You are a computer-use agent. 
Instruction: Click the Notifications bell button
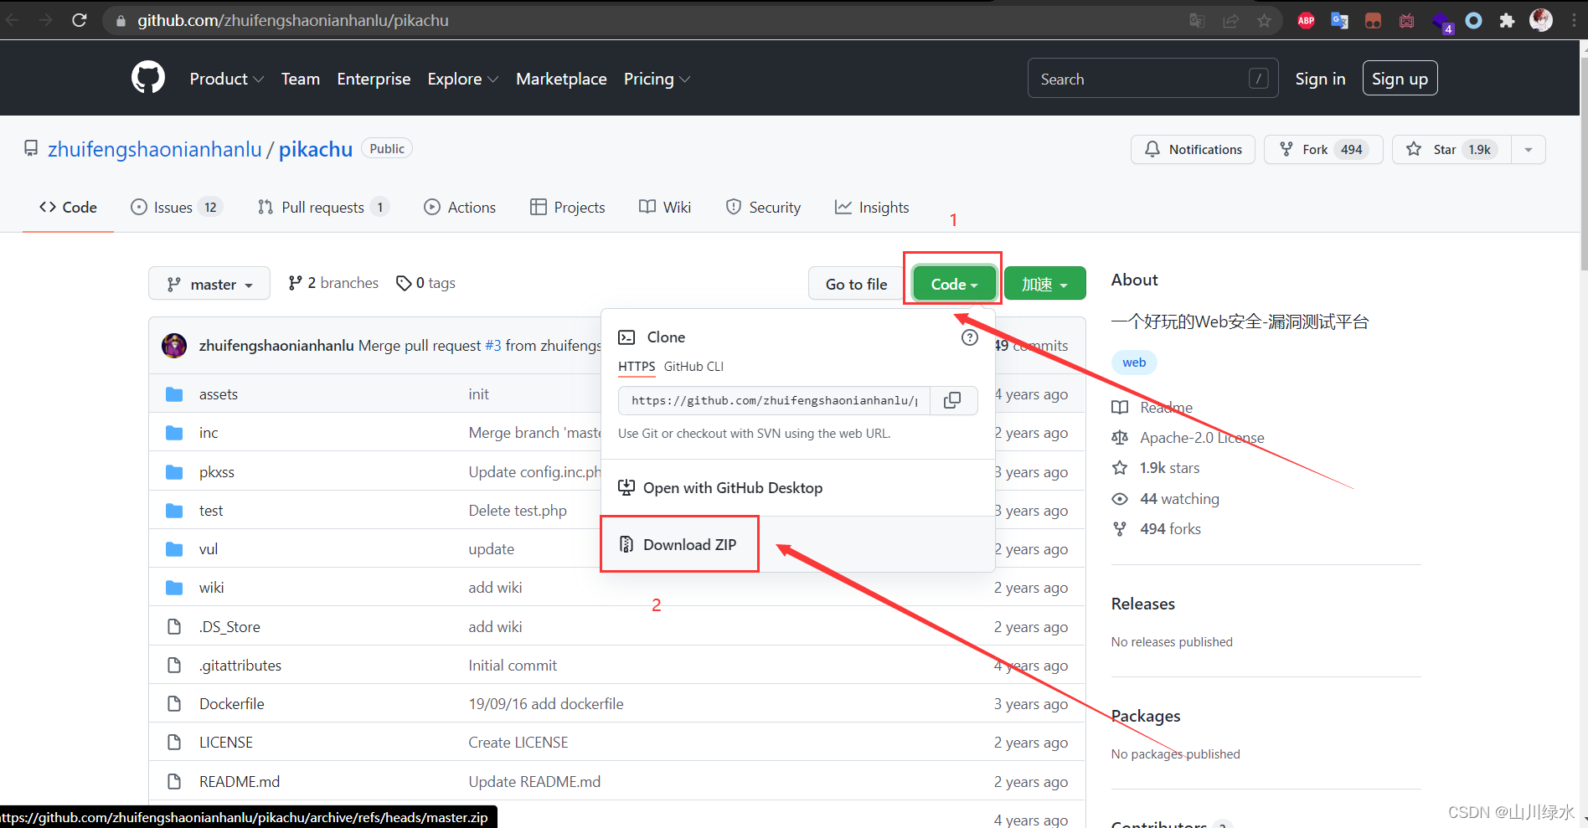(x=1193, y=149)
